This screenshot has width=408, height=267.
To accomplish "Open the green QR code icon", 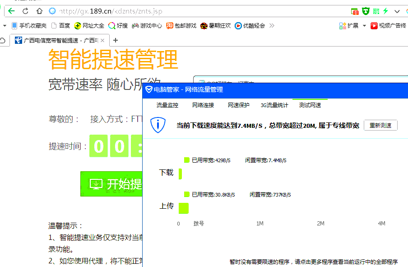I will pos(376,11).
